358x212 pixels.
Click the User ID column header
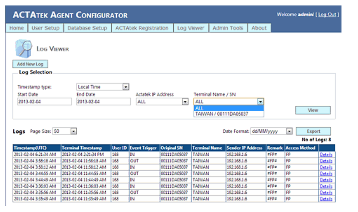click(120, 148)
